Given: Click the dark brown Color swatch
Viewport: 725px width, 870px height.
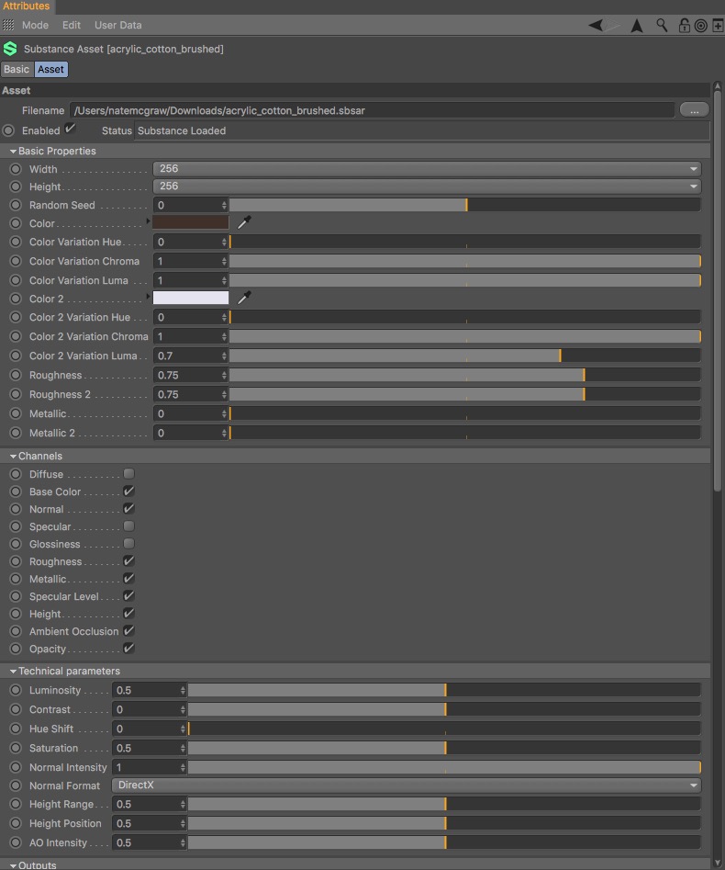Looking at the screenshot, I should 191,222.
